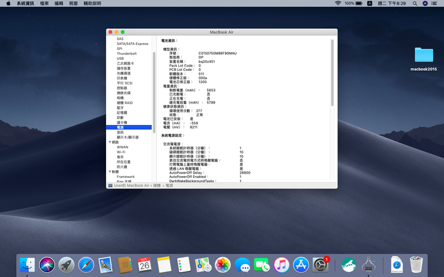
Task: Open Notification Center icon
Action: 434,4
